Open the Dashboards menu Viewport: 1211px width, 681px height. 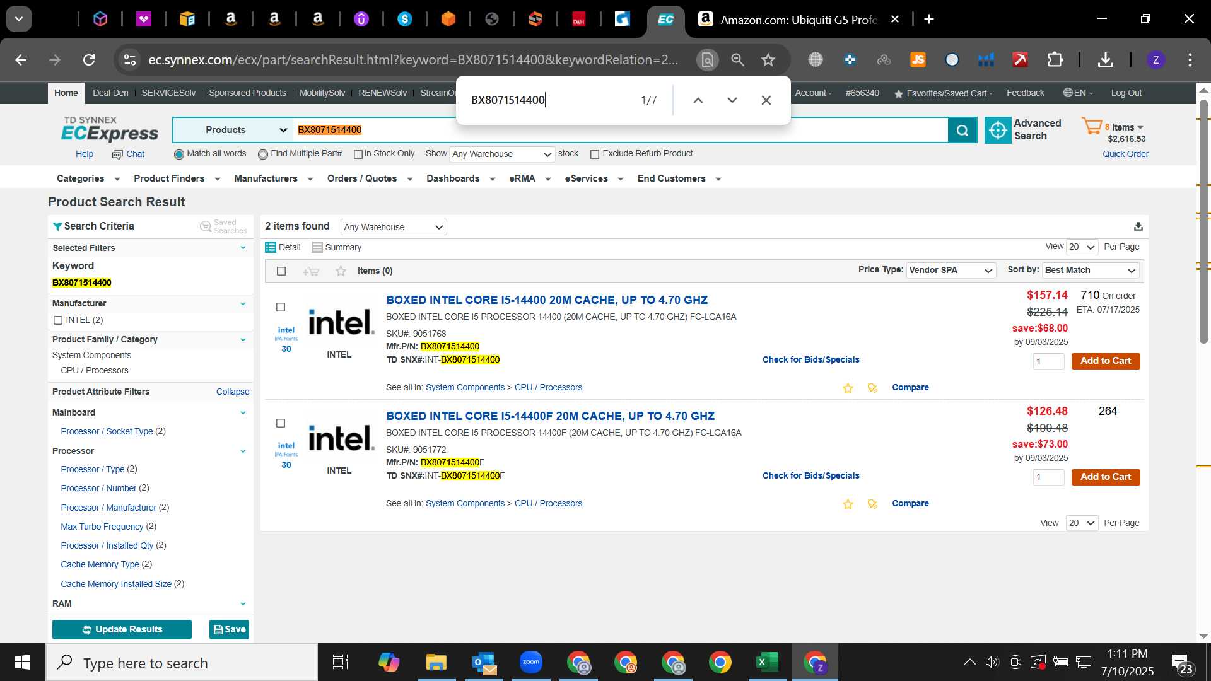pyautogui.click(x=460, y=178)
